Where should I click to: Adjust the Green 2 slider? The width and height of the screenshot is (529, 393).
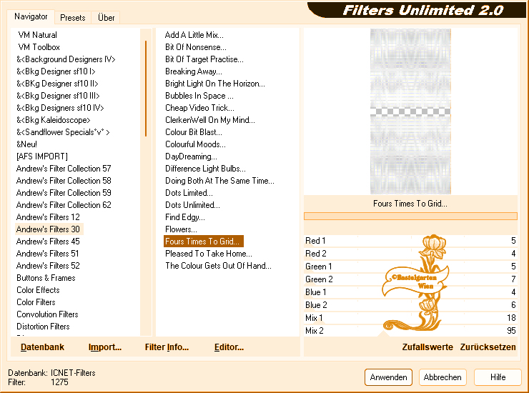tap(410, 279)
